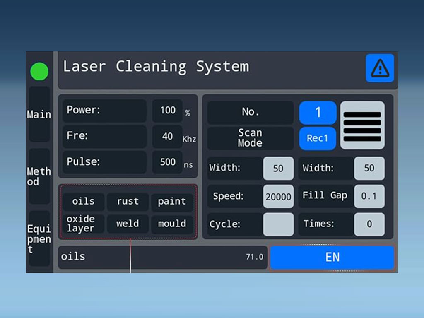Image resolution: width=424 pixels, height=318 pixels.
Task: Tap the empty Cycle field
Action: (x=278, y=224)
